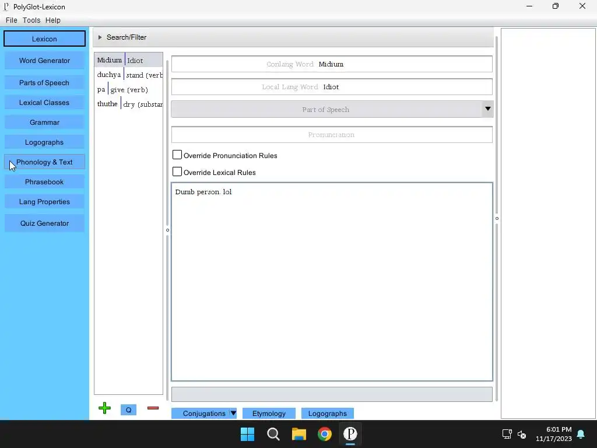The height and width of the screenshot is (448, 597).
Task: Open the Quiz Generator section
Action: point(44,223)
